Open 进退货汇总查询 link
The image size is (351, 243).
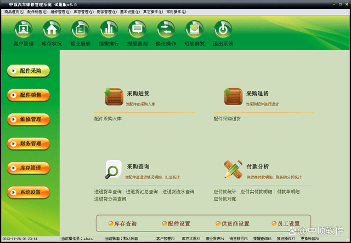click(x=141, y=192)
